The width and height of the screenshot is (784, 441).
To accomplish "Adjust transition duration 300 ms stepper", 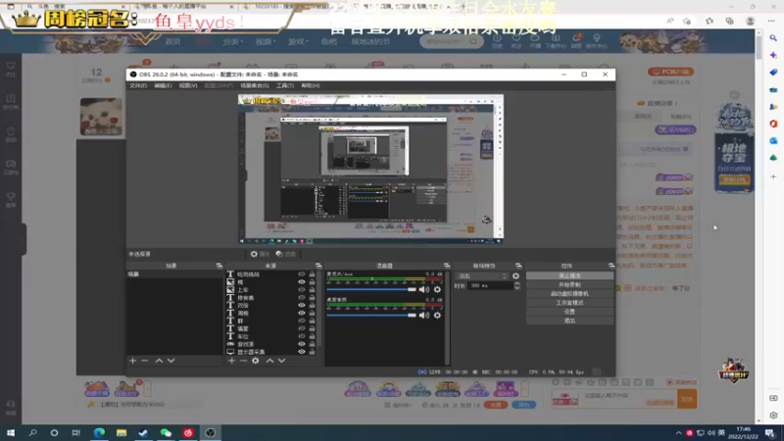I will click(517, 286).
